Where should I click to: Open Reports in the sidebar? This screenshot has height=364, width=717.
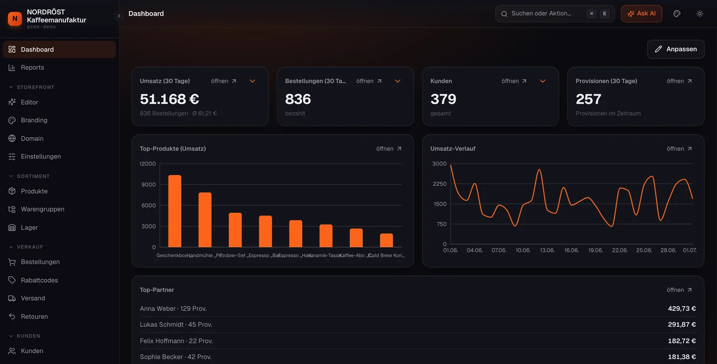[x=59, y=67]
